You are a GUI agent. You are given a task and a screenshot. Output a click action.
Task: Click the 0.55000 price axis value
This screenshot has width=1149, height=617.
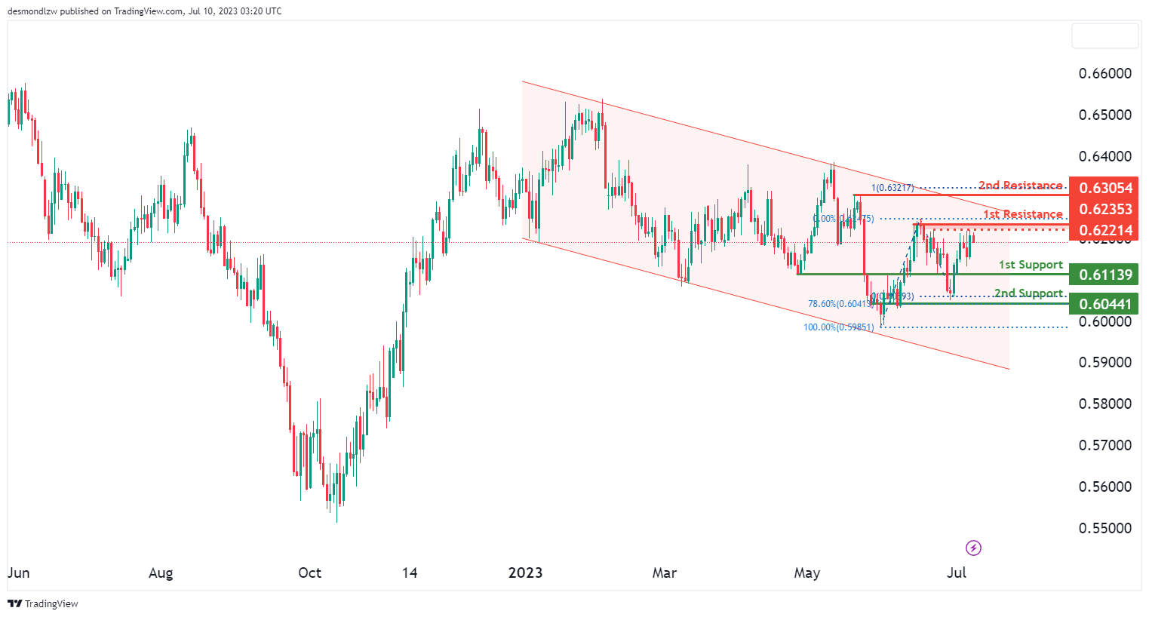(1104, 528)
